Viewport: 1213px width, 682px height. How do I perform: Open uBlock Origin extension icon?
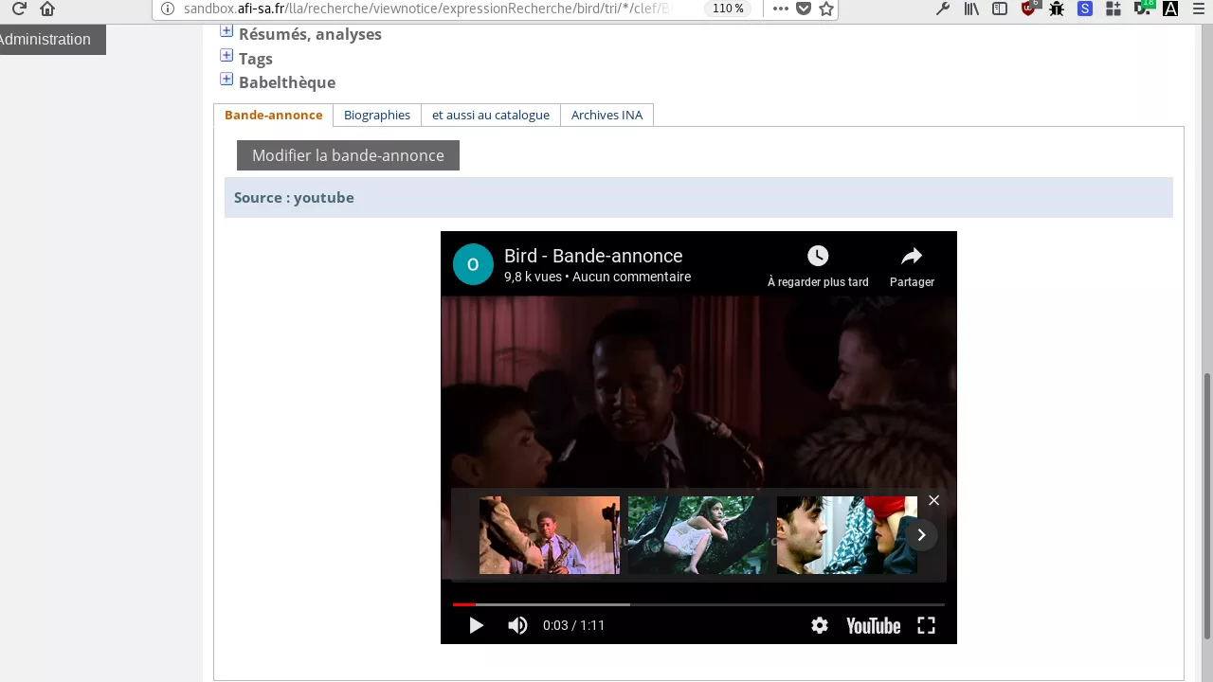coord(1029,9)
